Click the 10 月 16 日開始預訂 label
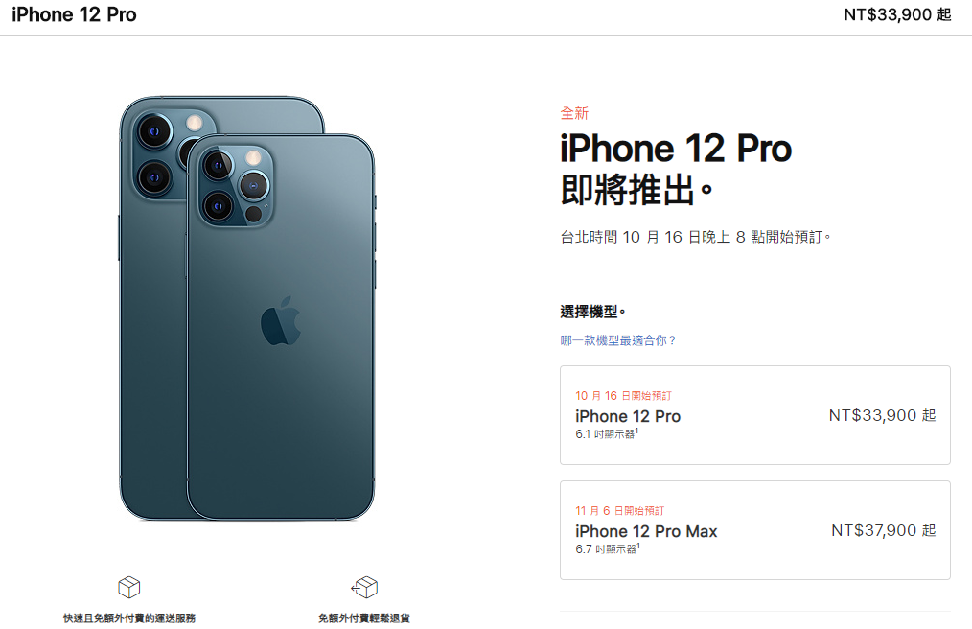The image size is (972, 629). pos(624,396)
